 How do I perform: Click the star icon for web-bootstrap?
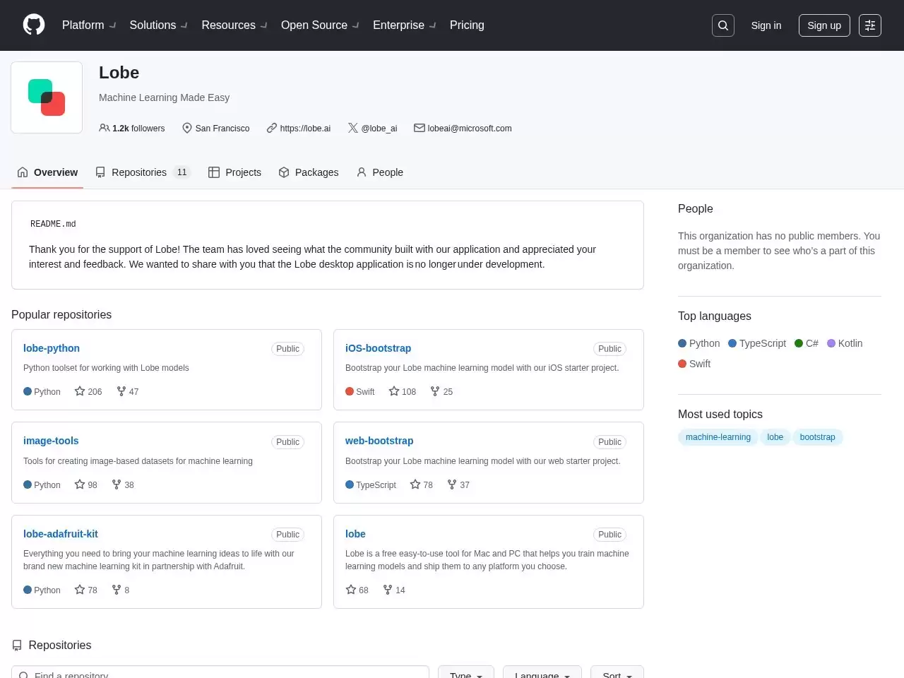pos(415,484)
